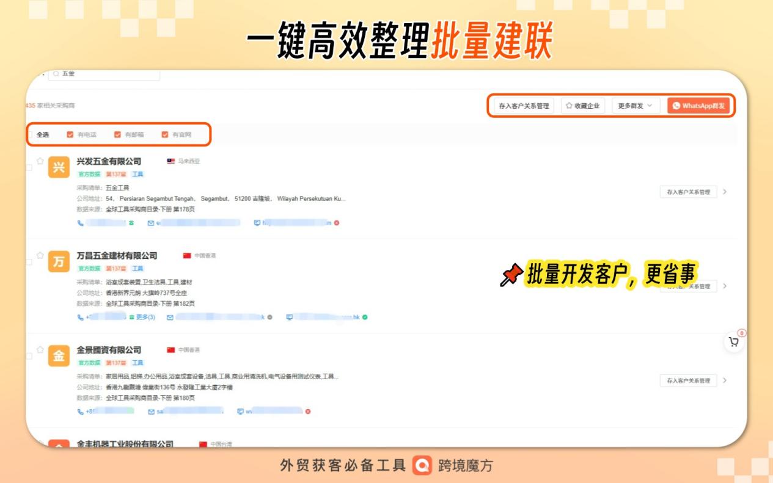Click 兴发五金 address starting with 54

point(225,198)
